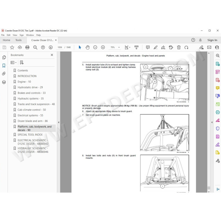Image resolution: width=221 pixels, height=221 pixels.
Task: Open the fit page options icon
Action: 127,47
